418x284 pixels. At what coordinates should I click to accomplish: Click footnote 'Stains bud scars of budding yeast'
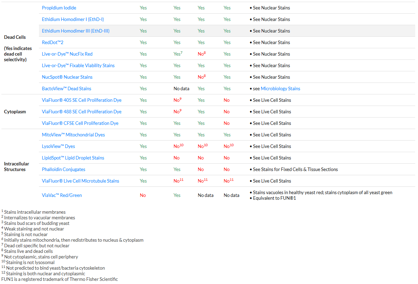click(36, 223)
